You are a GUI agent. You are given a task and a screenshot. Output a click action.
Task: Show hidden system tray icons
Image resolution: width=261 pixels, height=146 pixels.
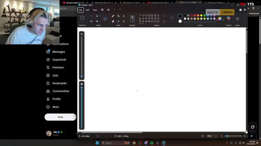[x=227, y=143]
